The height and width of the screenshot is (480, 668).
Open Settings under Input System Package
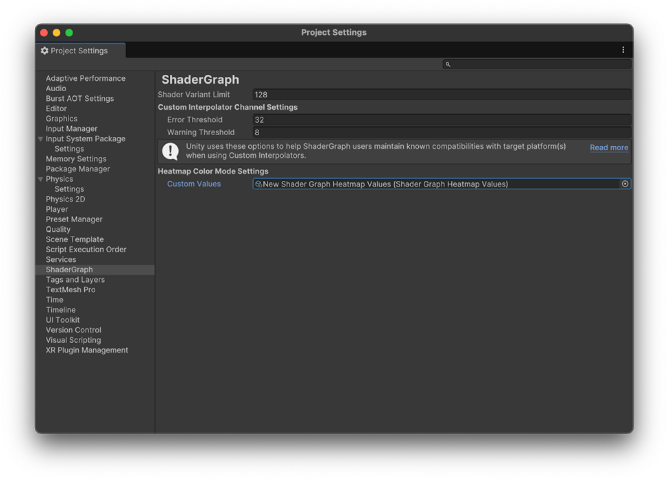(69, 149)
